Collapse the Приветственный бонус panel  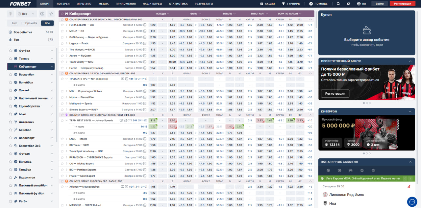point(410,61)
